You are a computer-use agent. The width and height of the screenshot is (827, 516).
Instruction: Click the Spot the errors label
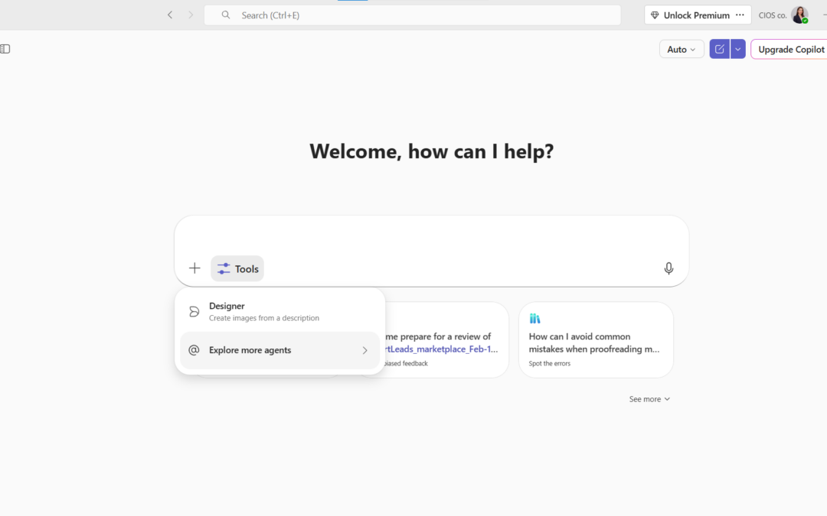click(x=550, y=363)
